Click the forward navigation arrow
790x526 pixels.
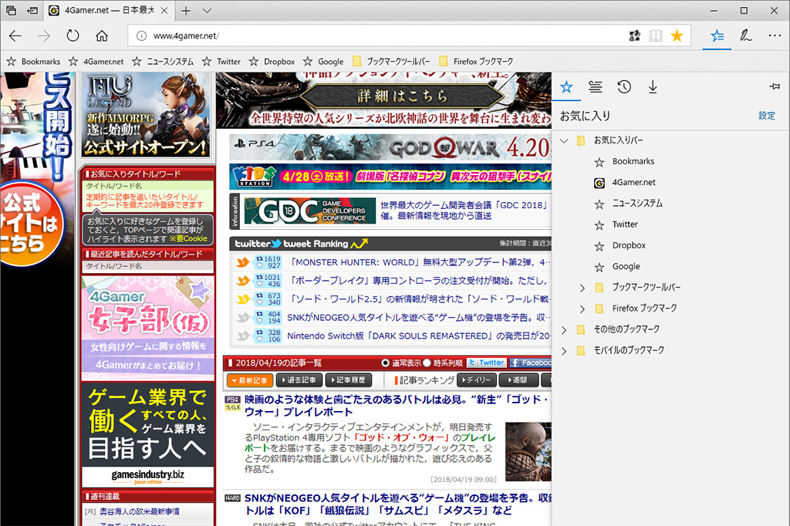pos(44,35)
